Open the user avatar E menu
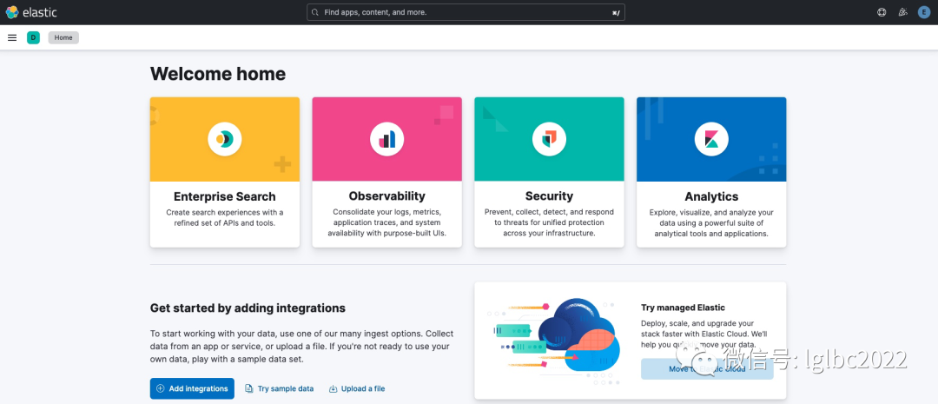Screen dimensions: 938x404 (924, 12)
